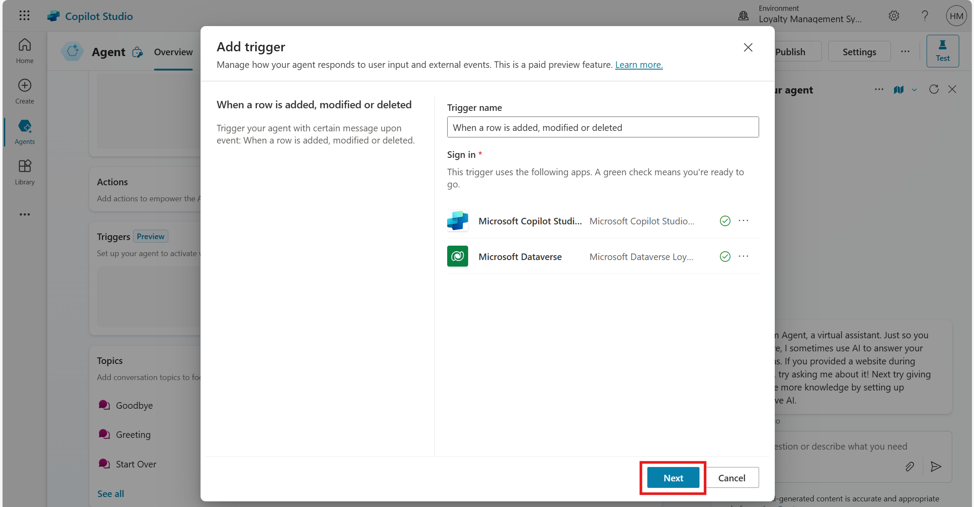Viewport: 974px width, 507px height.
Task: Open the Learn more link
Action: (639, 65)
